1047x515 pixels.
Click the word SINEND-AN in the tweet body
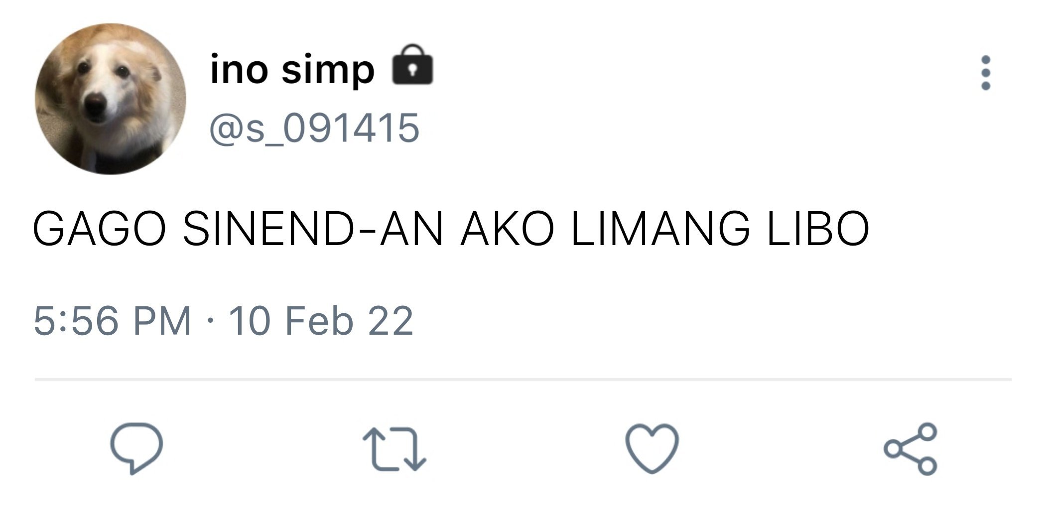(x=313, y=229)
